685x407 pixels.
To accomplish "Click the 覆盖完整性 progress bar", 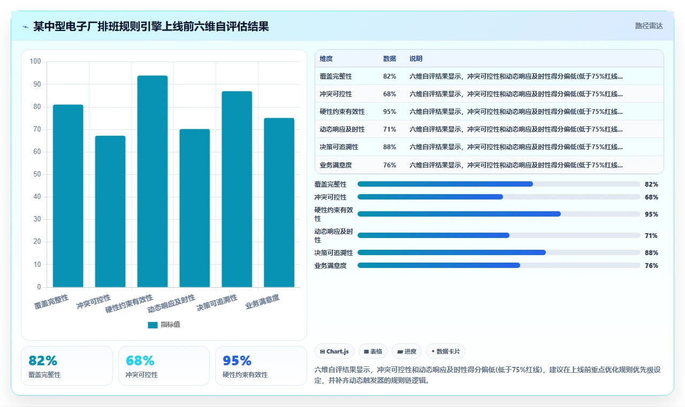I will [x=499, y=184].
